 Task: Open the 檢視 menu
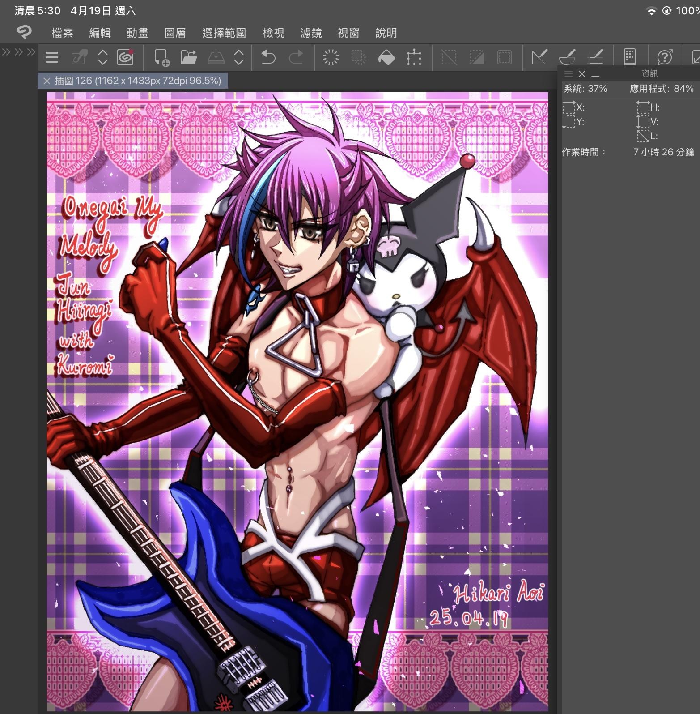(273, 33)
